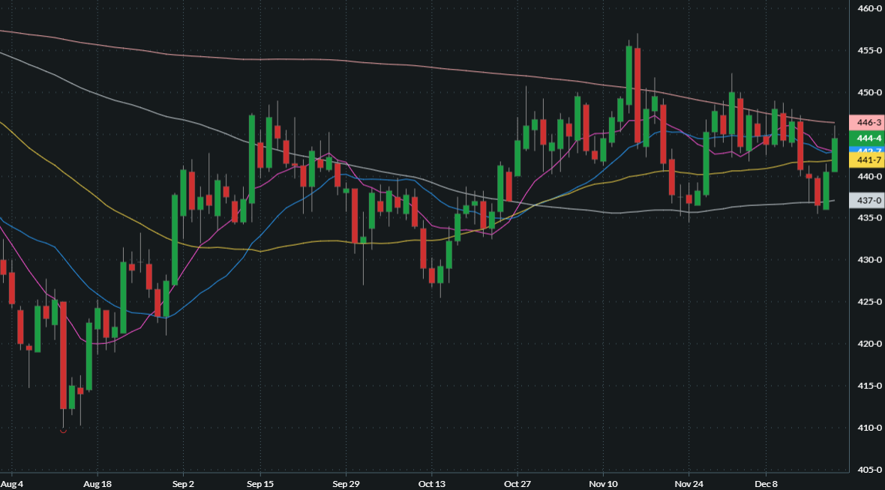The width and height of the screenshot is (885, 490).
Task: Click the gray 437-0 moving average label
Action: click(868, 201)
